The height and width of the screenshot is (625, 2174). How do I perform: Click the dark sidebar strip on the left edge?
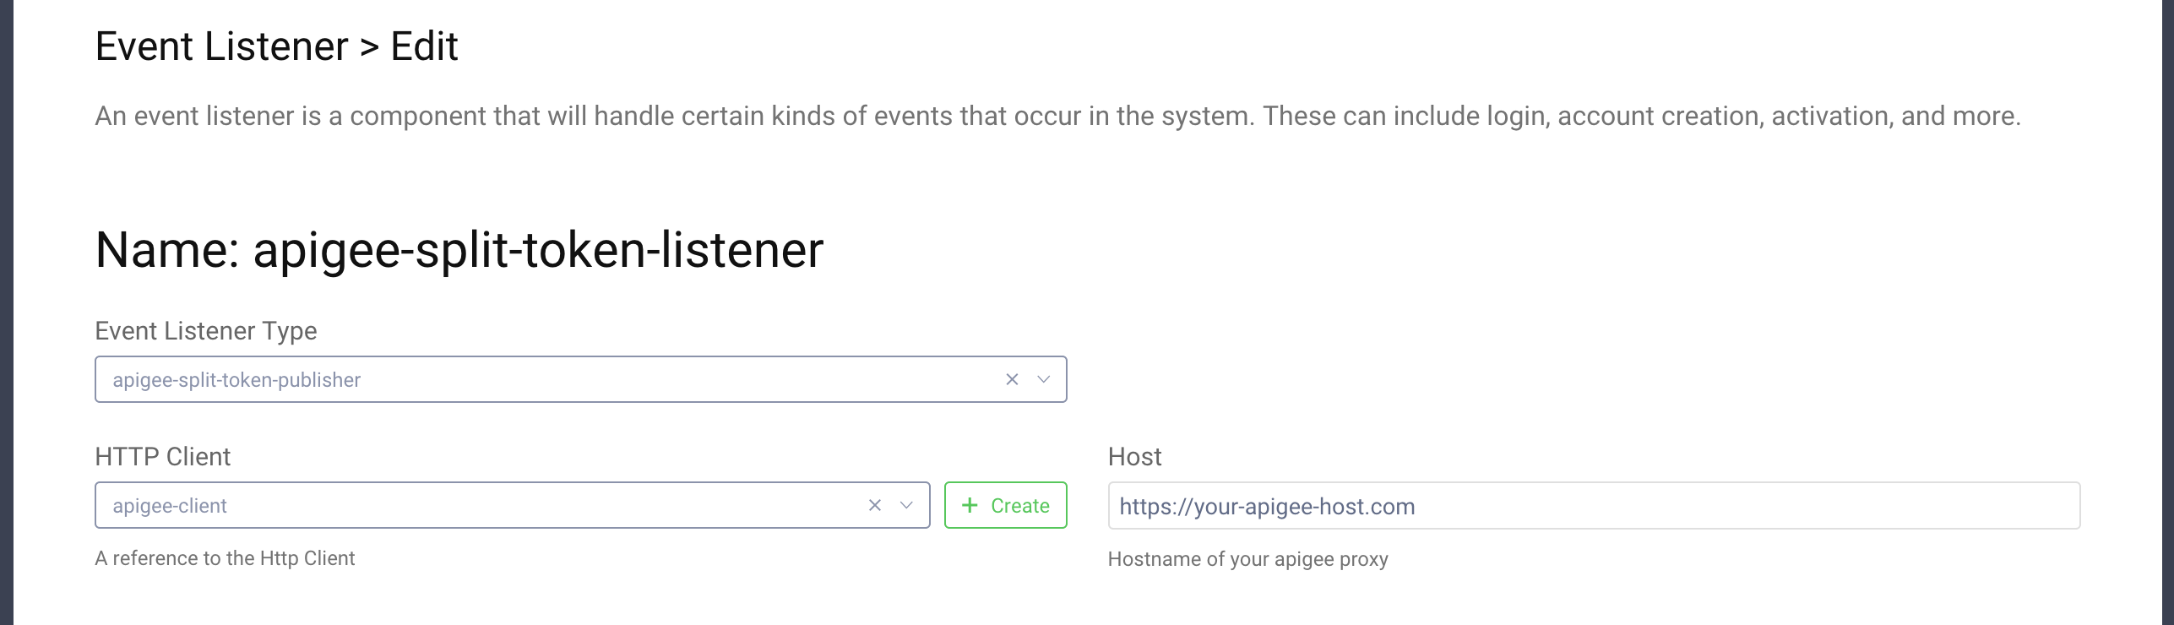tap(7, 312)
